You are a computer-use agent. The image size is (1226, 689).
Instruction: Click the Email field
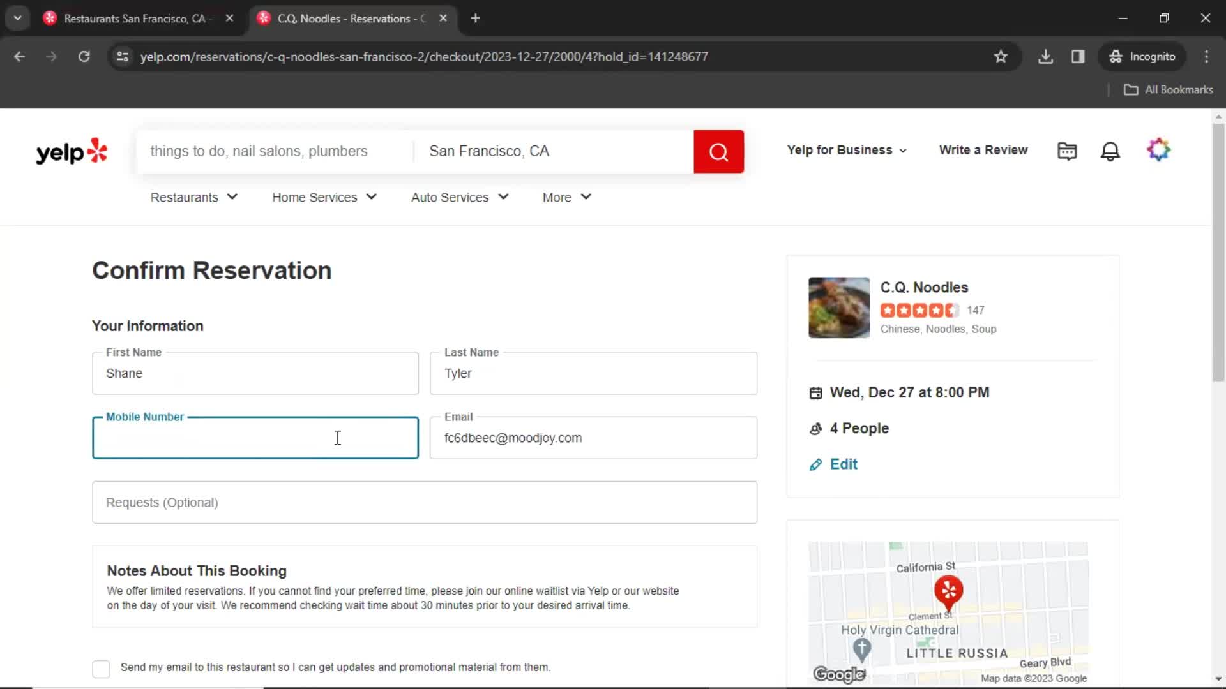point(593,438)
